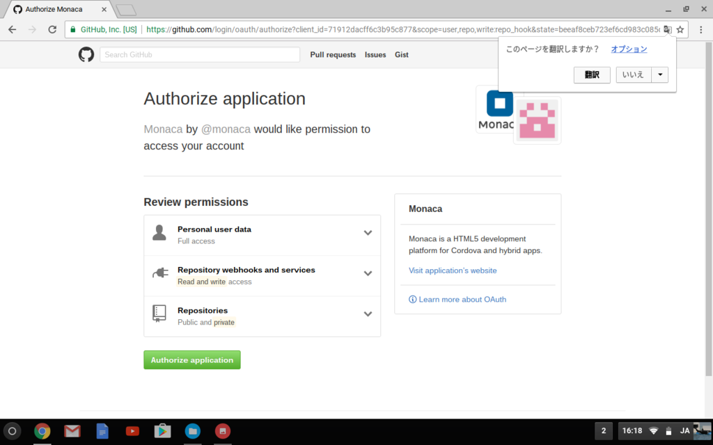Go back using browser back arrow
The width and height of the screenshot is (713, 445).
pyautogui.click(x=13, y=29)
